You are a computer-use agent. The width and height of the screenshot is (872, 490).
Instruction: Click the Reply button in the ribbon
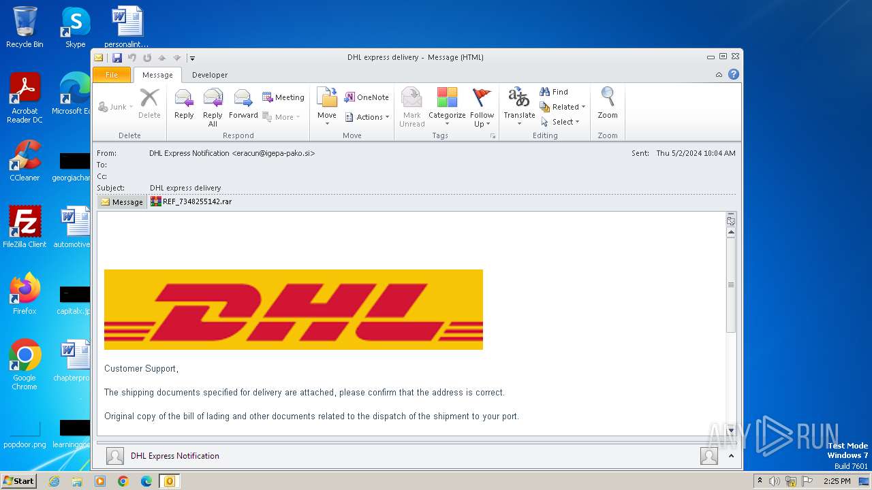click(184, 105)
